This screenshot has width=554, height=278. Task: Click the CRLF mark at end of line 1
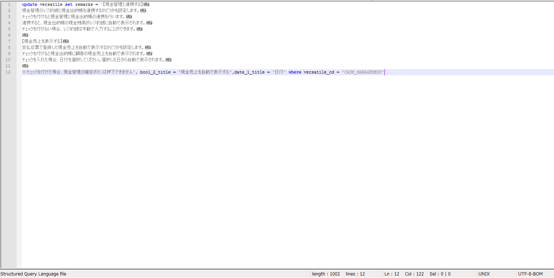pos(146,4)
